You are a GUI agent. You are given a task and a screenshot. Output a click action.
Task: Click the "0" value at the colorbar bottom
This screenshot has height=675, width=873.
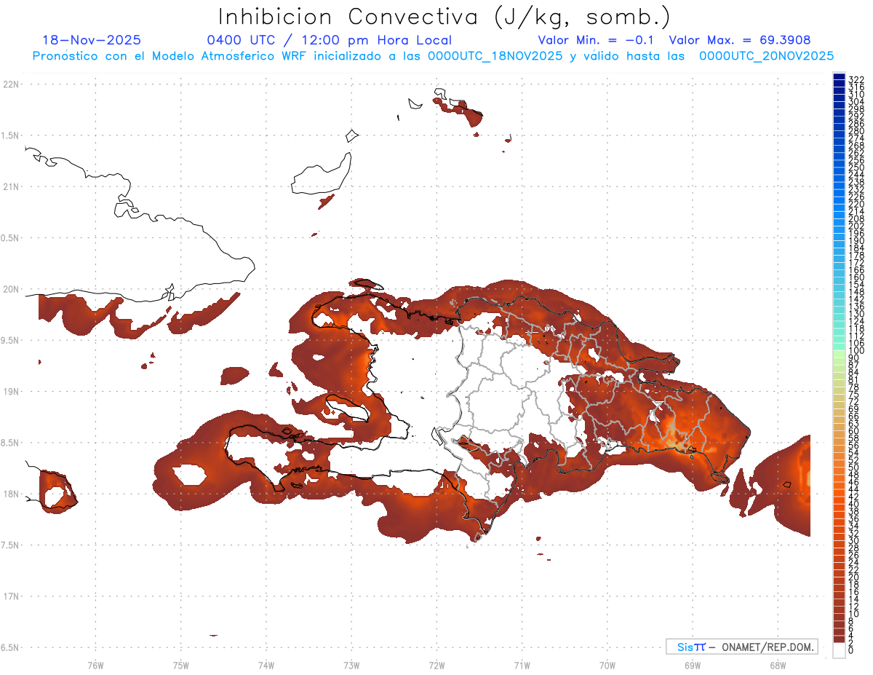[x=851, y=650]
